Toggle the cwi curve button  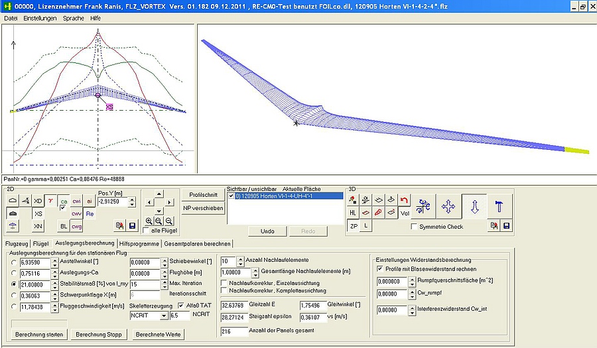77,201
